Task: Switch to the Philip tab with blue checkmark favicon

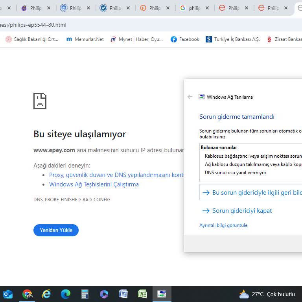Action: [115, 8]
